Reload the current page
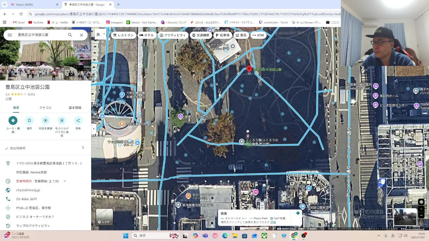 21,14
